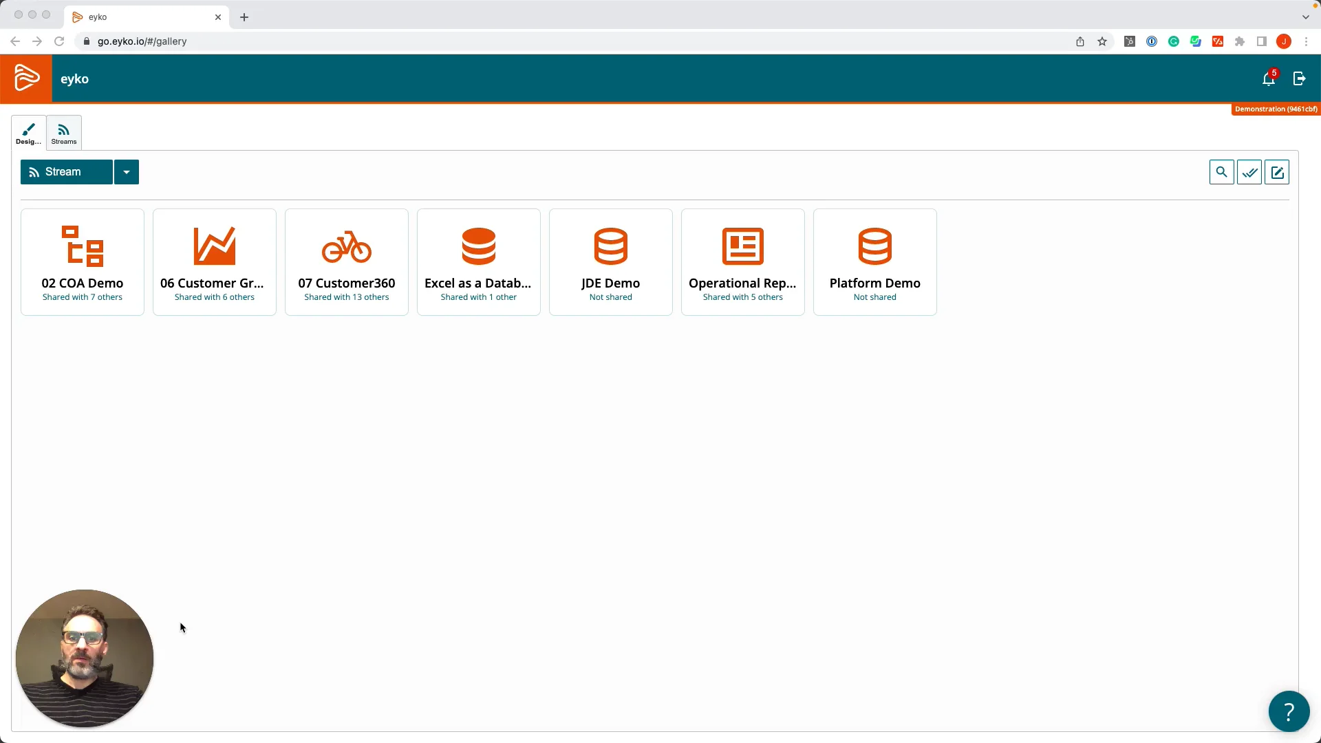Open the help question mark button
Viewport: 1321px width, 743px height.
pyautogui.click(x=1289, y=711)
